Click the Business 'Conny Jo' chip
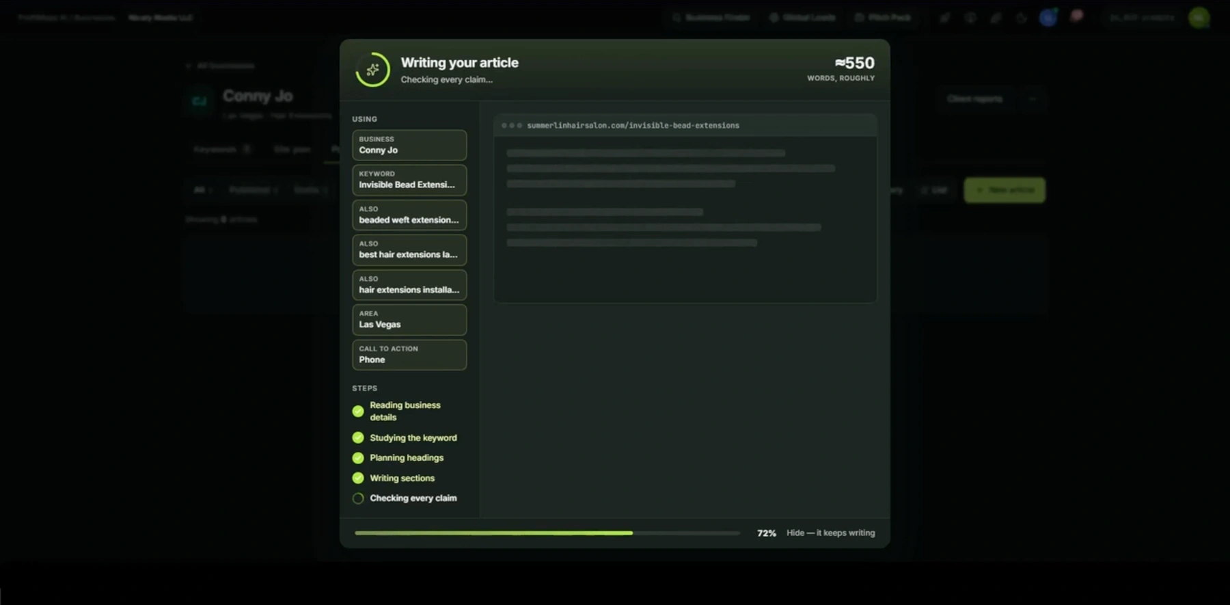 pos(409,146)
